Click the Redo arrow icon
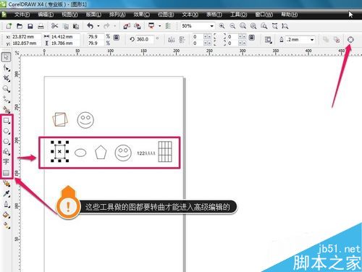Image resolution: width=362 pixels, height=272 pixels. tap(106, 26)
